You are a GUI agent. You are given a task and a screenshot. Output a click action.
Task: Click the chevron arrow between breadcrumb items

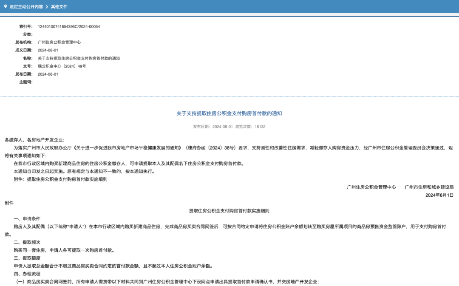pyautogui.click(x=47, y=7)
